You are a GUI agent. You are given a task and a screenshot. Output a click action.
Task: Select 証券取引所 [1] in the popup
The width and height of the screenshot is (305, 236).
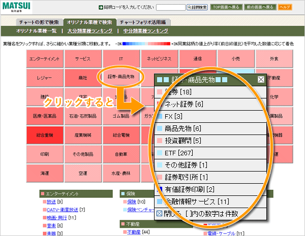[210, 177]
